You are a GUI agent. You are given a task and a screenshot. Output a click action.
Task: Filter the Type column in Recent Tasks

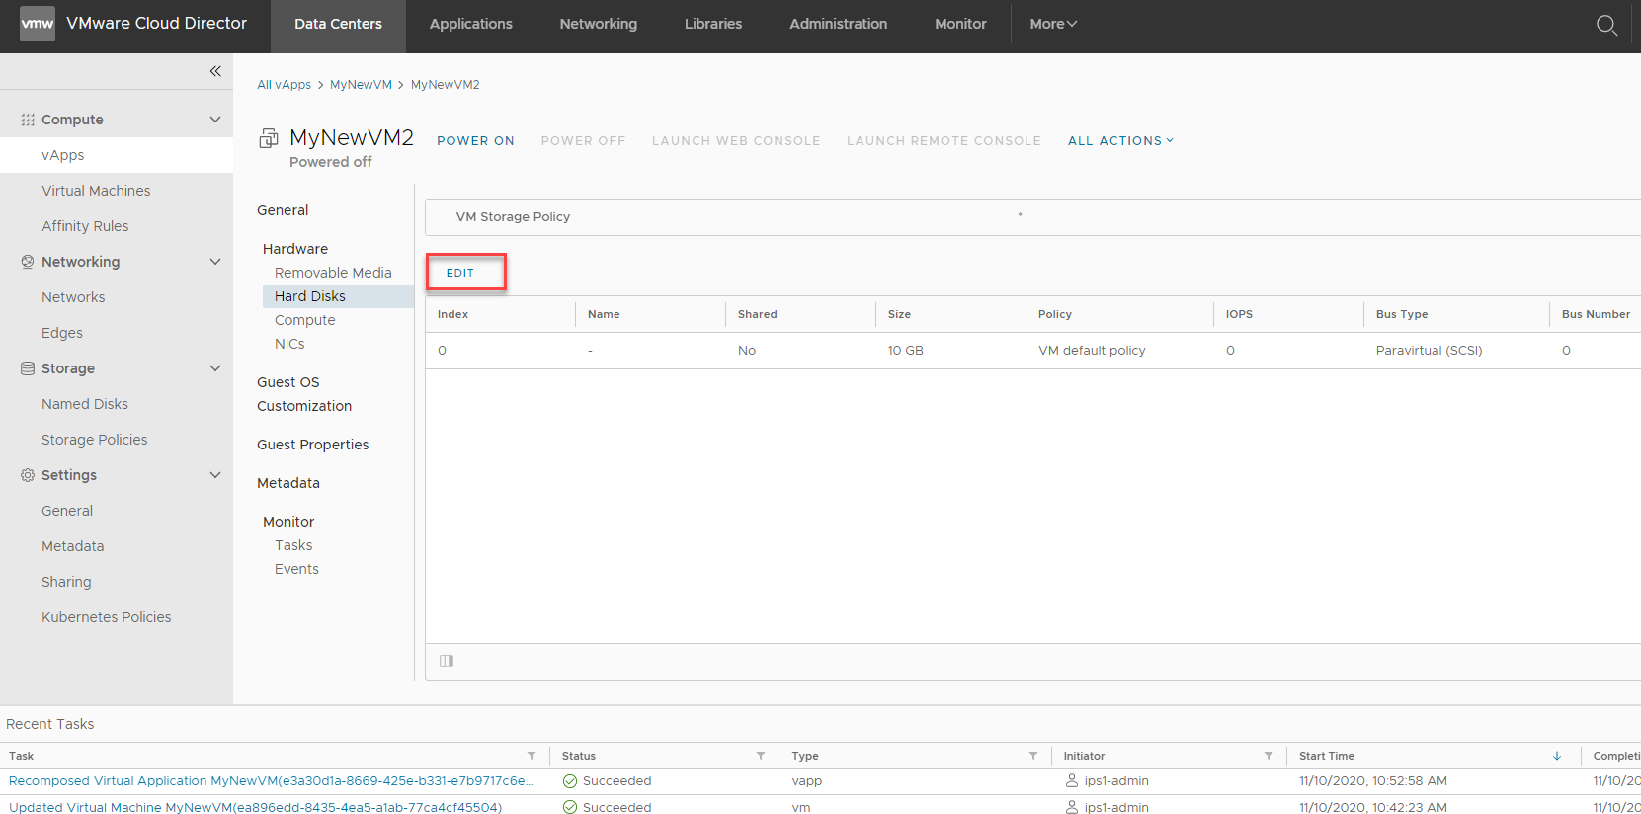[x=1033, y=756]
